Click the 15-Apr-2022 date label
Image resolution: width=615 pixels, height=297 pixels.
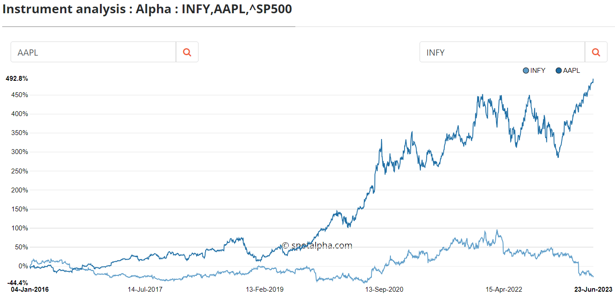click(504, 290)
